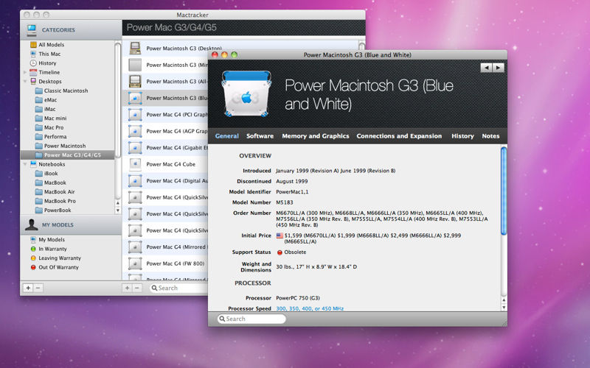
Task: Click the All Models category icon
Action: point(32,45)
